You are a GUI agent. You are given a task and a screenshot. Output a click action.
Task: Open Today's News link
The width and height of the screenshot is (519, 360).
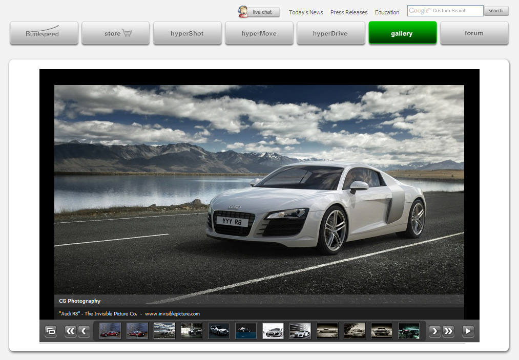coord(306,12)
